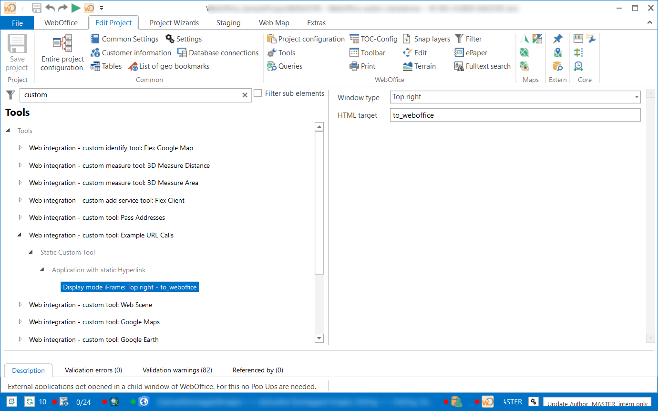
Task: Click the HTML target input field
Action: coord(515,115)
